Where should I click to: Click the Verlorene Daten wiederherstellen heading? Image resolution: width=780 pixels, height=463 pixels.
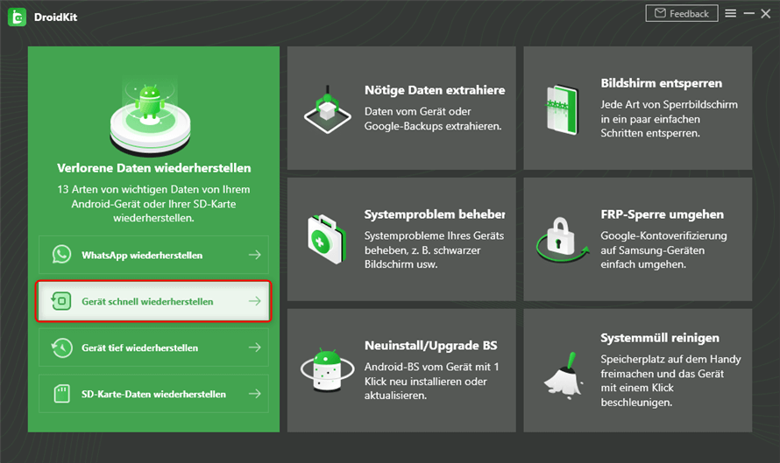click(x=153, y=168)
